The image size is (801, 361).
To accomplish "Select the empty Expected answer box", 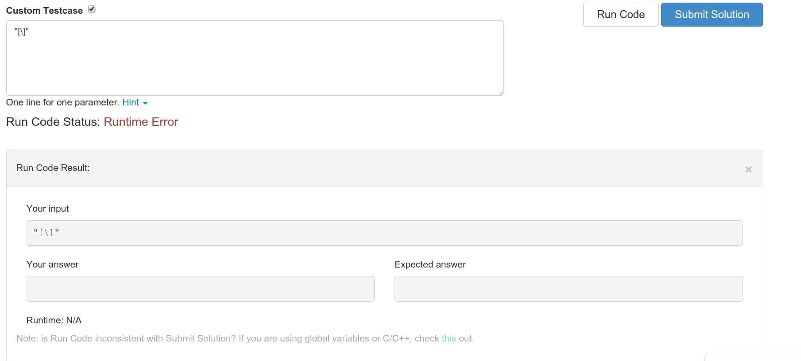I will [x=568, y=289].
